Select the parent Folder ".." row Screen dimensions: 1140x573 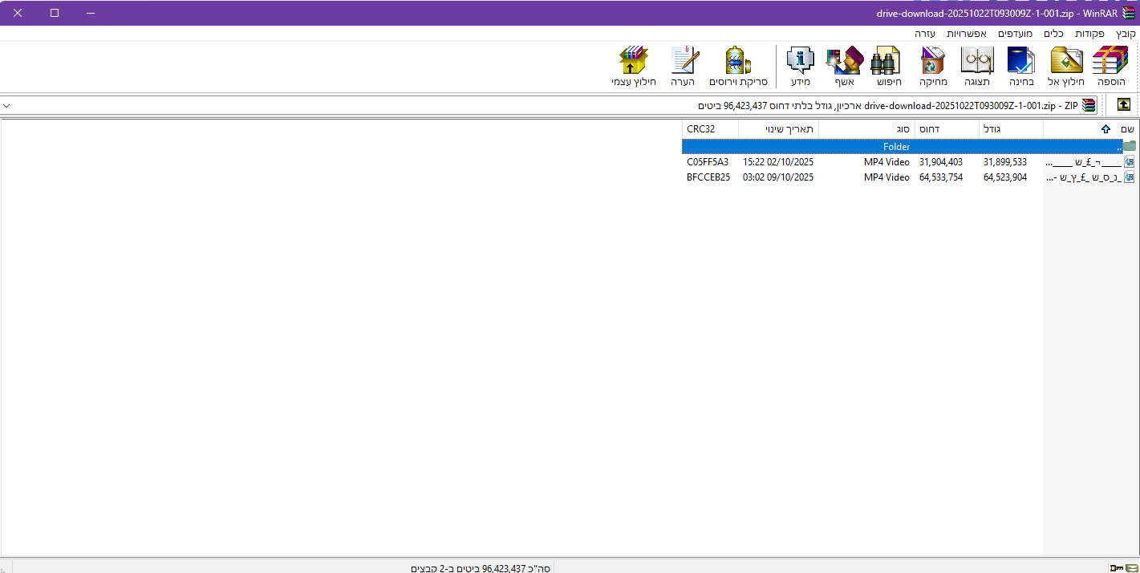coord(896,147)
